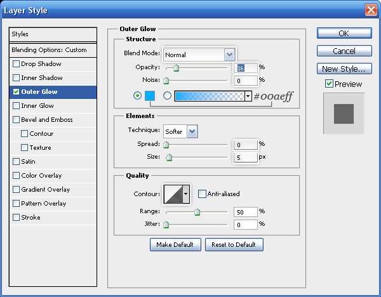Open the gradient picker dropdown arrow
This screenshot has height=297, width=381.
[248, 96]
